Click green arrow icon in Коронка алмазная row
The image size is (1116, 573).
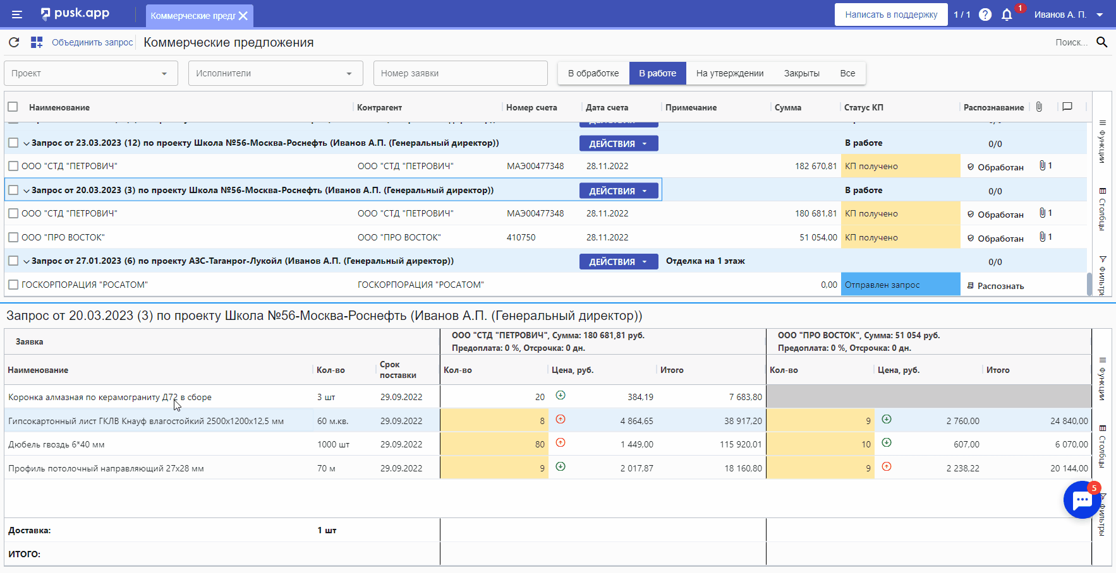tap(561, 395)
